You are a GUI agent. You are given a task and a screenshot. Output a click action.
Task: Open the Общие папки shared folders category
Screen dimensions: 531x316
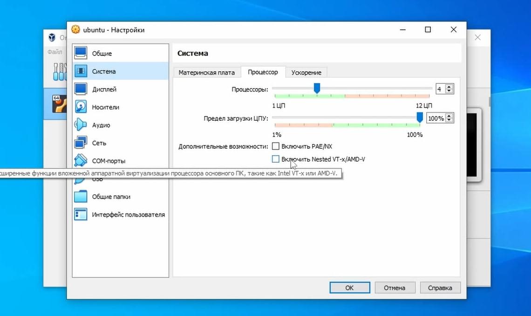120,196
